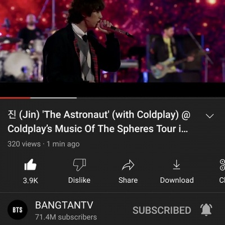The image size is (225, 225).
Task: Open the BTS channel avatar
Action: pyautogui.click(x=17, y=210)
